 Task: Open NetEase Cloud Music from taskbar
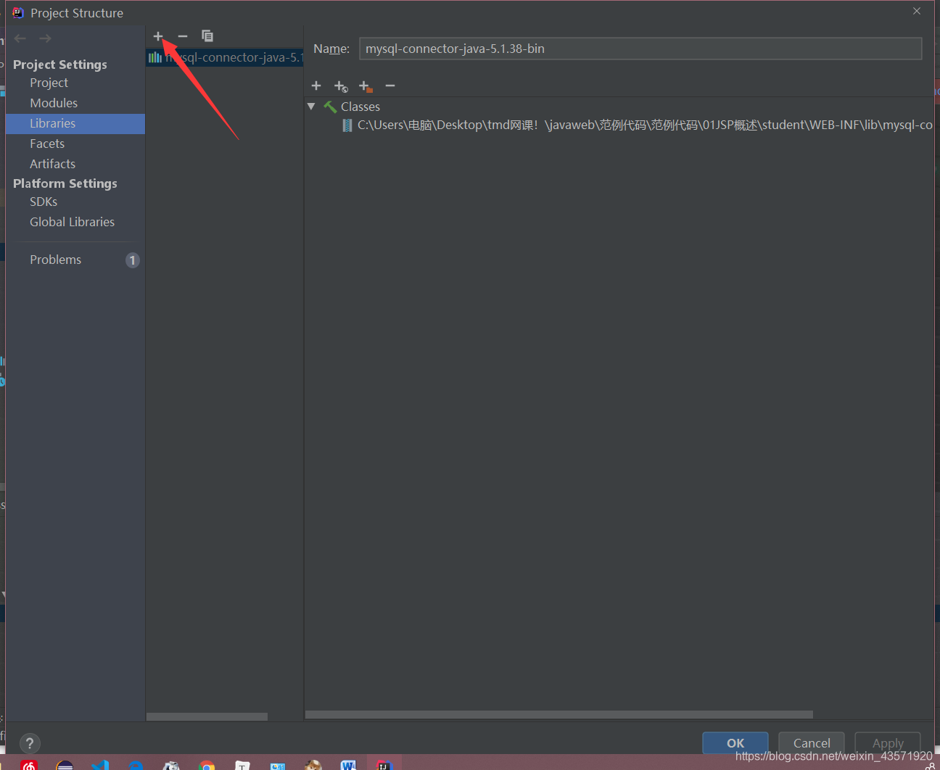[29, 766]
